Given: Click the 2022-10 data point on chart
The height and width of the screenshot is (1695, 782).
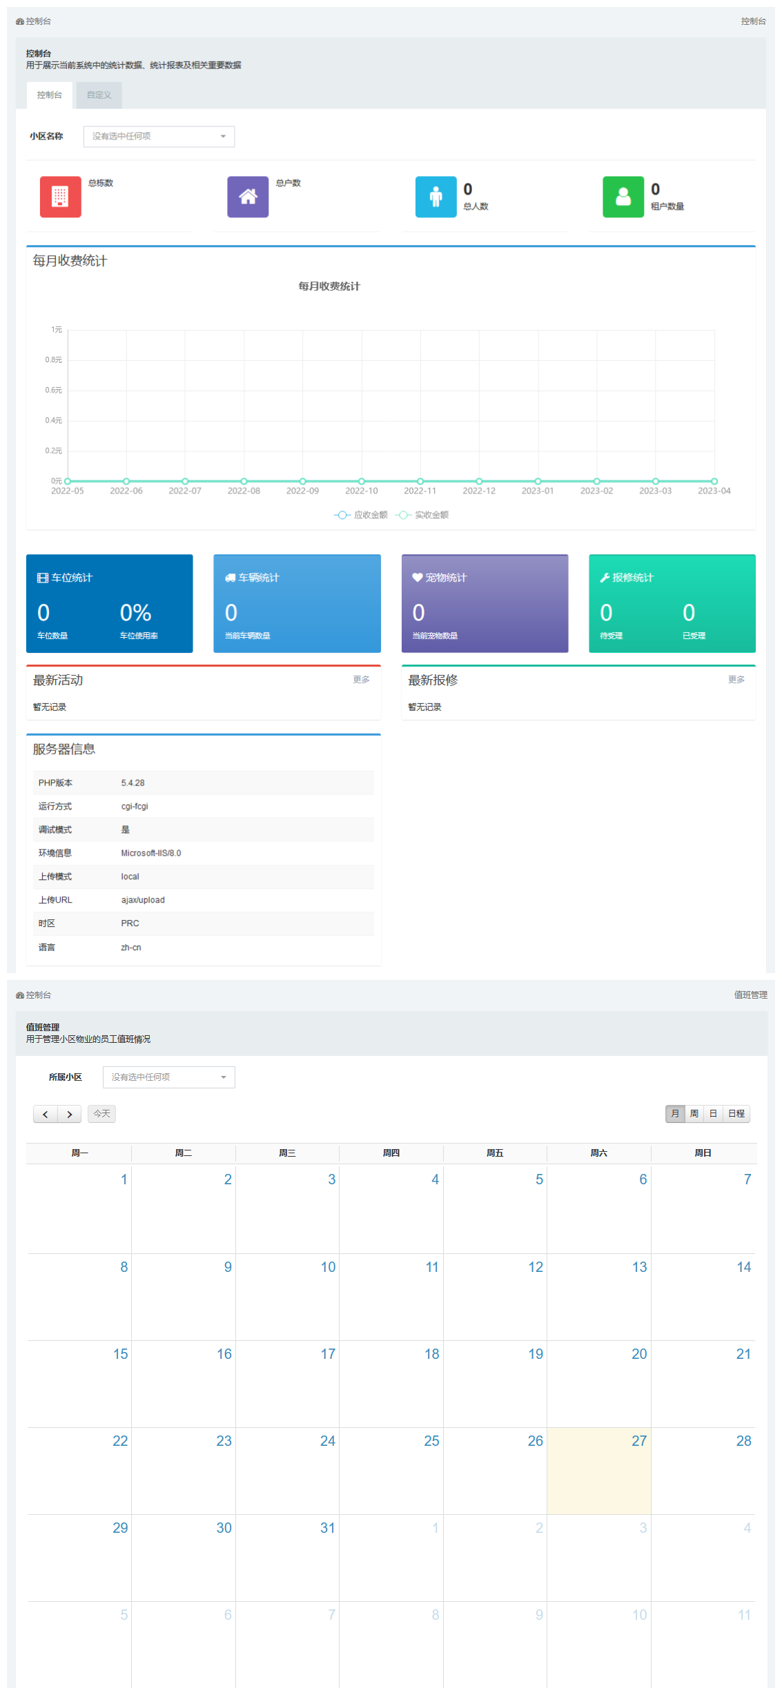Looking at the screenshot, I should pyautogui.click(x=362, y=481).
